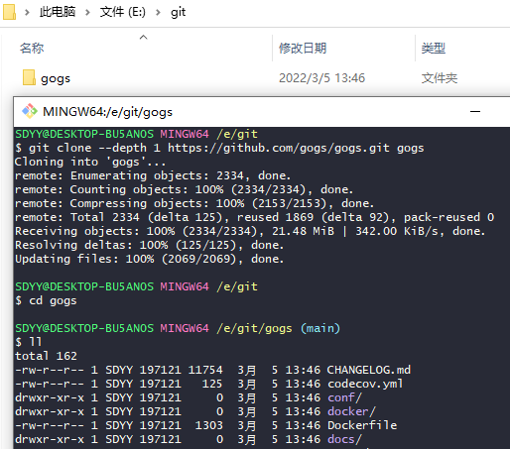Click the 文件夹 type cell for gogs
The width and height of the screenshot is (510, 449).
tap(440, 78)
